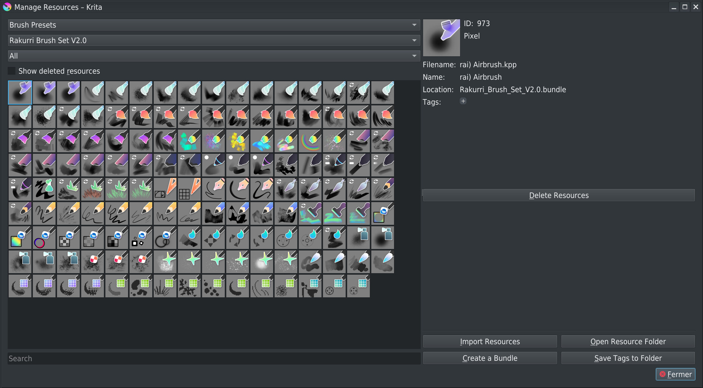
Task: Close the dialog with Fermer
Action: click(x=675, y=374)
